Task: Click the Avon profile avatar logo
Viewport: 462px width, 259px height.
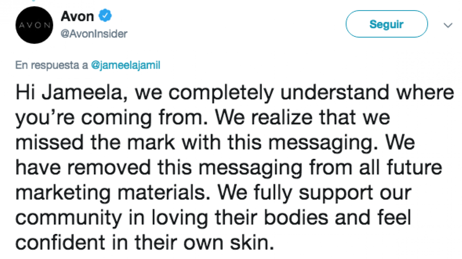Action: (x=35, y=25)
